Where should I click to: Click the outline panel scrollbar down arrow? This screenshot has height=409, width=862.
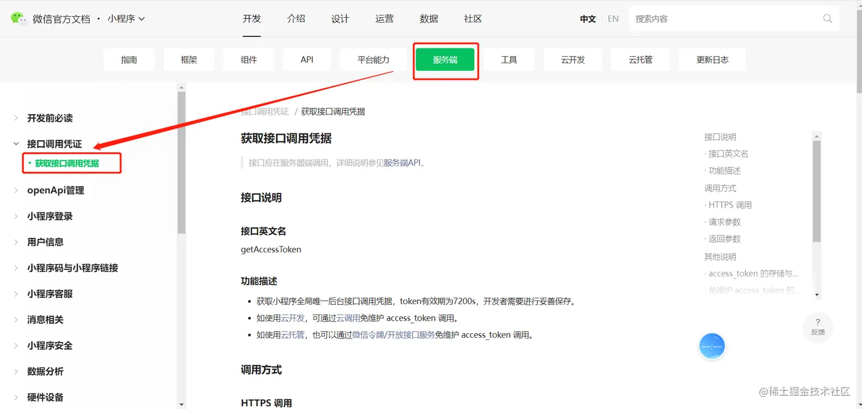coord(817,295)
